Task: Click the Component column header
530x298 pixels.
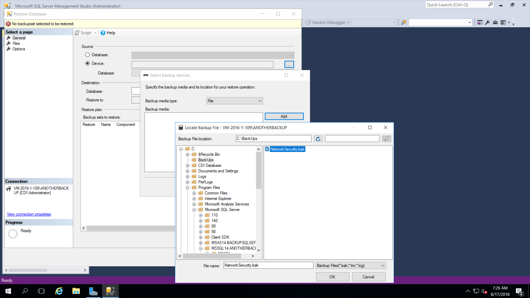Action: pos(126,125)
